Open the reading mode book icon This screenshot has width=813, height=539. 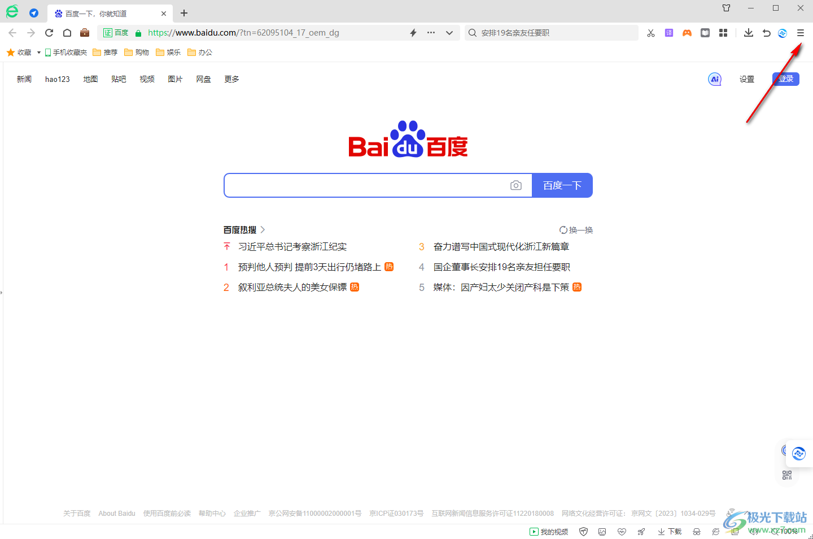click(705, 33)
